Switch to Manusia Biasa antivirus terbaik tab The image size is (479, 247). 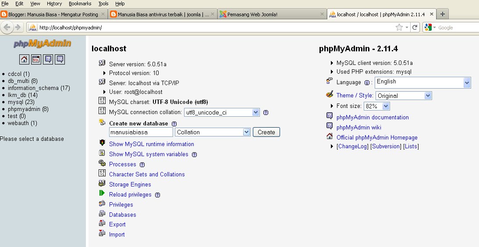[163, 14]
